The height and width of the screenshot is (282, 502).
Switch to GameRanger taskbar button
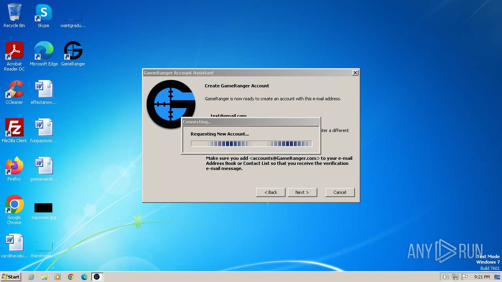click(x=97, y=277)
